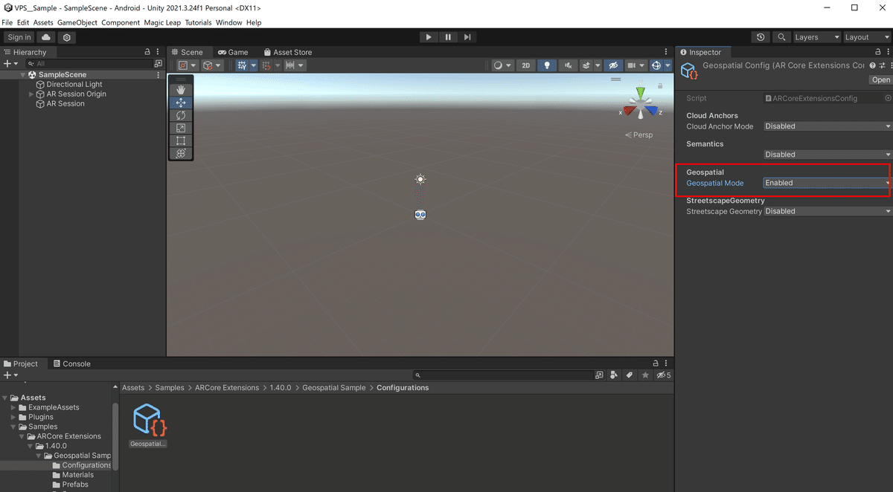
Task: Click the Sign in button
Action: point(19,36)
